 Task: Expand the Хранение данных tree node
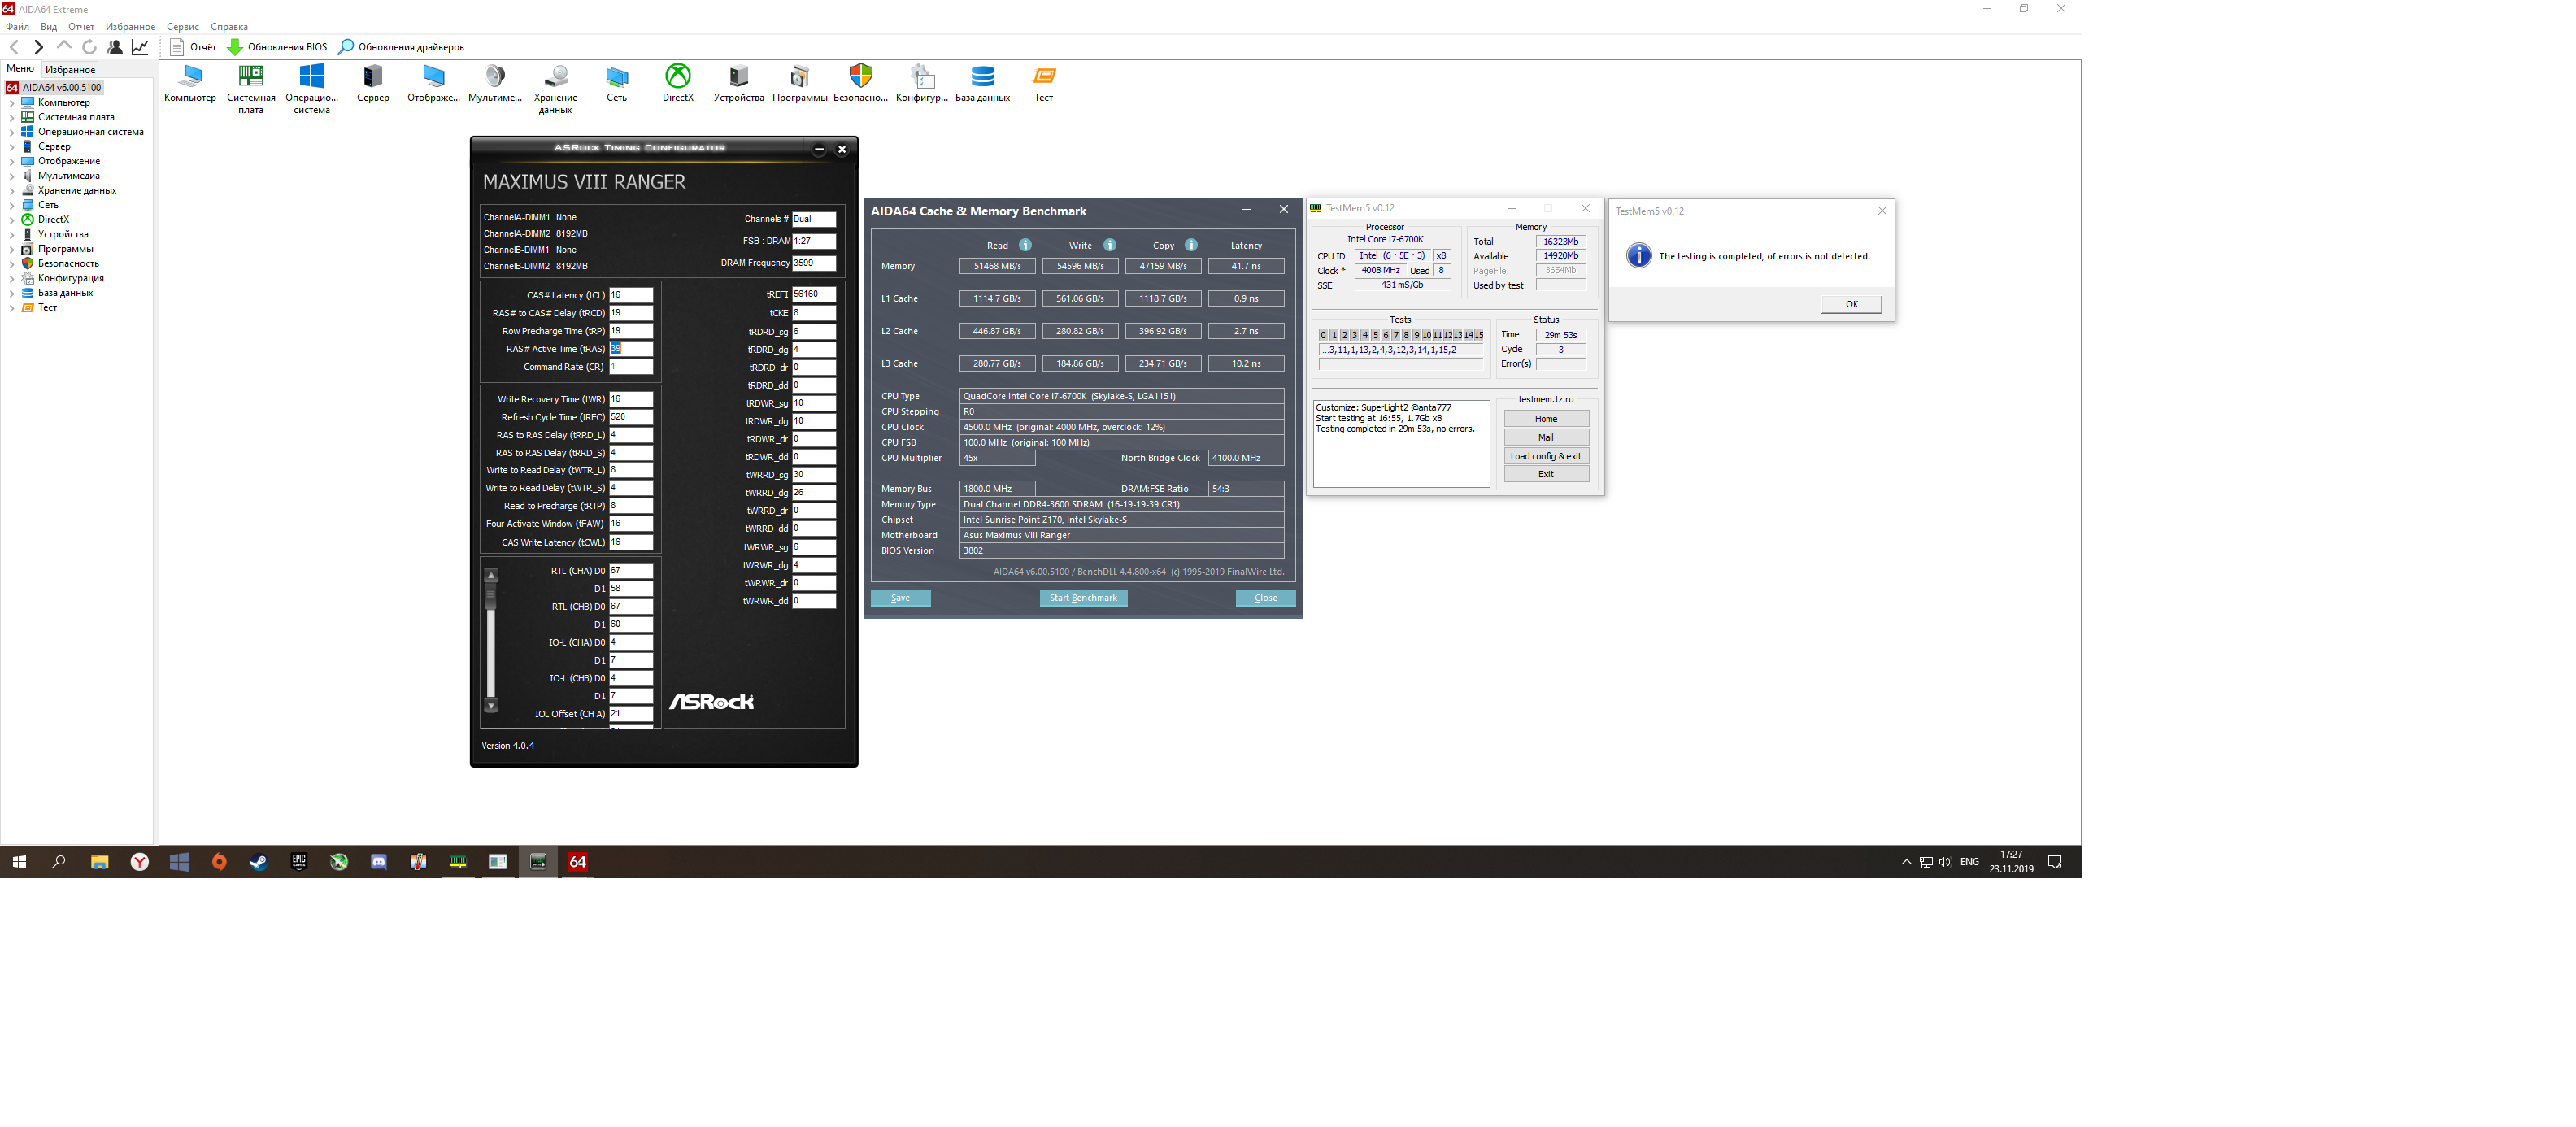(11, 191)
